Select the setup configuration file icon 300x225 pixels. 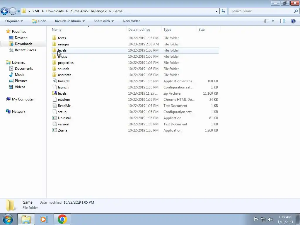[54, 112]
